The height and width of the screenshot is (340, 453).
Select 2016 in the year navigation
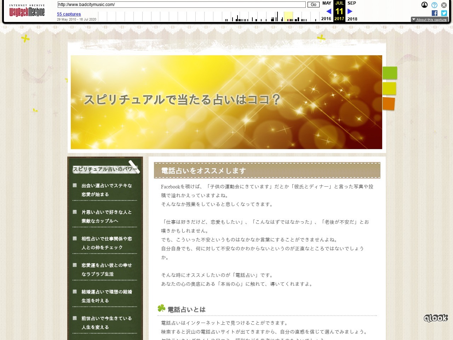click(326, 19)
